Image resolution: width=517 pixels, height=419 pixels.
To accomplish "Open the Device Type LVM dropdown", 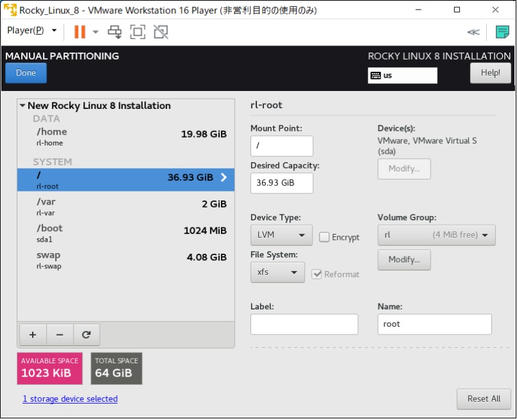I will click(x=281, y=235).
